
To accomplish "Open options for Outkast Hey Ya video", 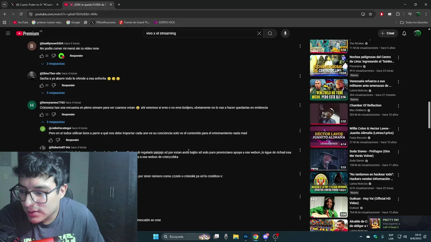I will [398, 199].
